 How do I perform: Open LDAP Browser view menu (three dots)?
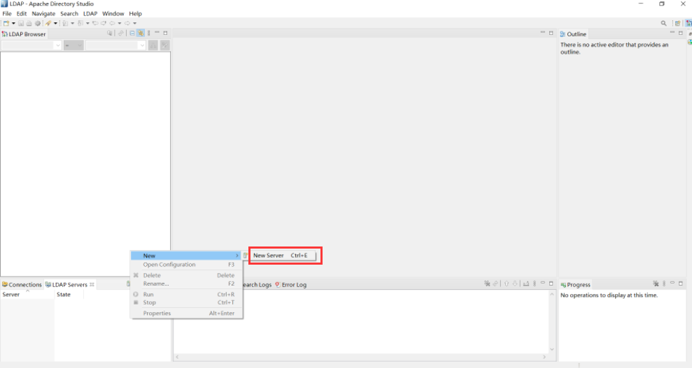click(149, 33)
